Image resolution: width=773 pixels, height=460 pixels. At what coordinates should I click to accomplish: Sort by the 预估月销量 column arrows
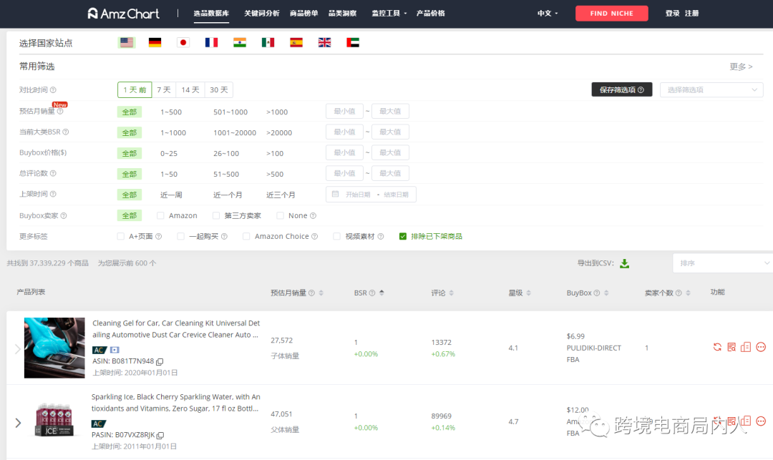coord(321,293)
